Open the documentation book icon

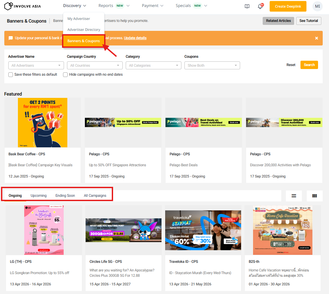[247, 6]
